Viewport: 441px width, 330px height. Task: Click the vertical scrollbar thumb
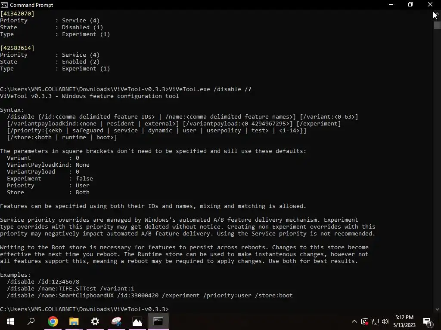[x=437, y=25]
